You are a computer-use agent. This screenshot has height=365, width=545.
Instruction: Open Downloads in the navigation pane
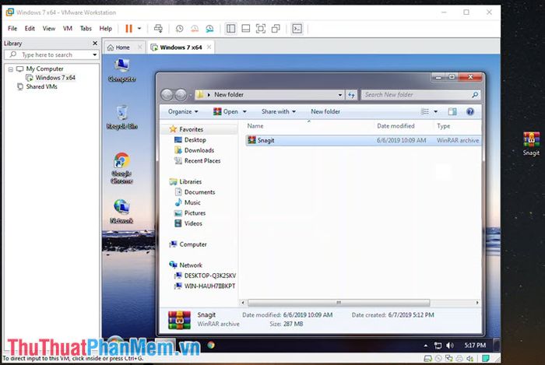[195, 150]
